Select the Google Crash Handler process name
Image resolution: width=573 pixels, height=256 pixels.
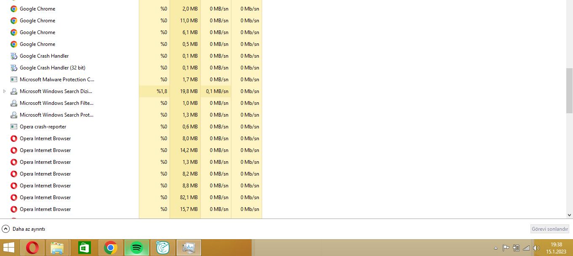pos(44,56)
